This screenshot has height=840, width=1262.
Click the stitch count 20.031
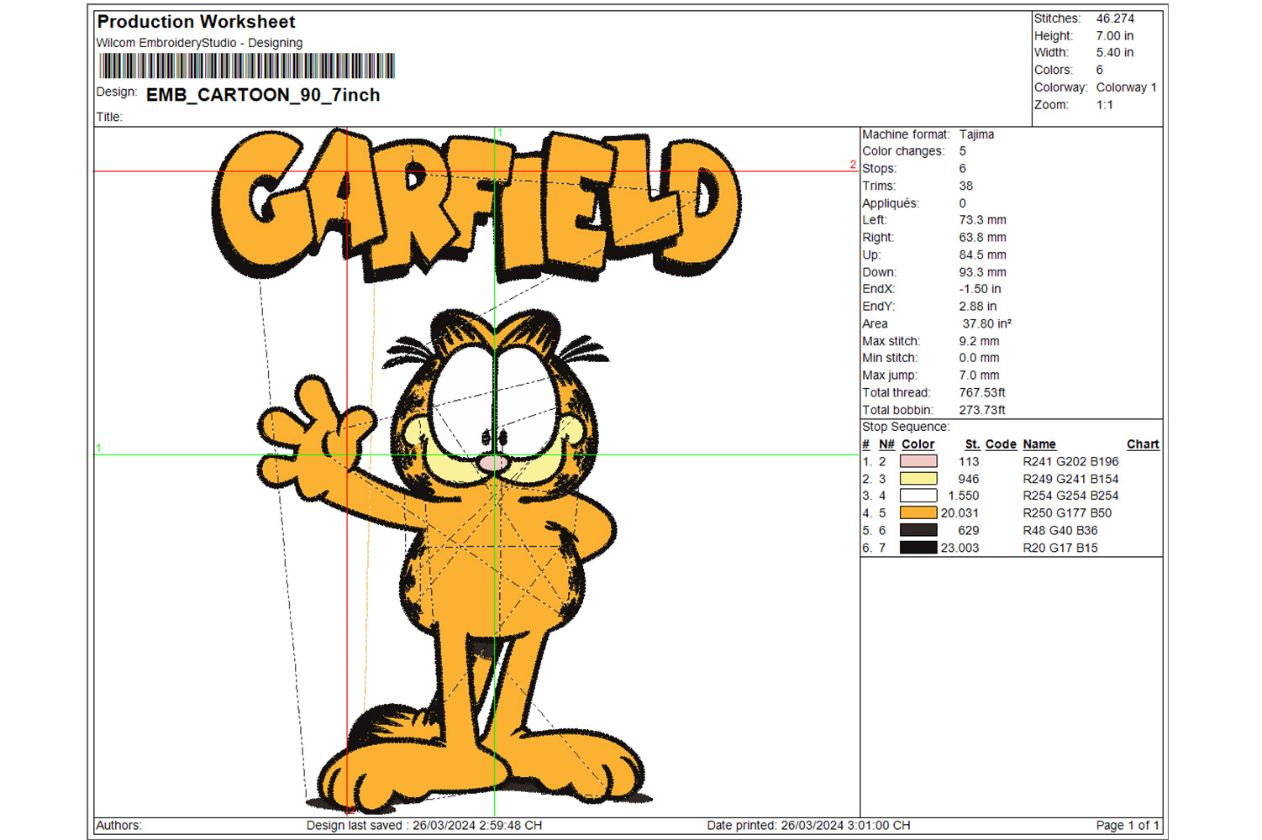960,513
